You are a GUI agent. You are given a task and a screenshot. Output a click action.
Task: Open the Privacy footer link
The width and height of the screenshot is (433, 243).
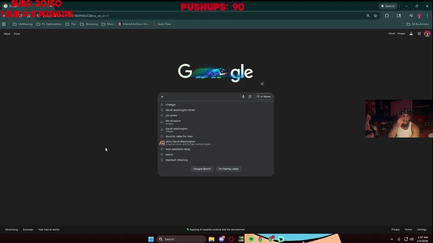click(x=395, y=230)
